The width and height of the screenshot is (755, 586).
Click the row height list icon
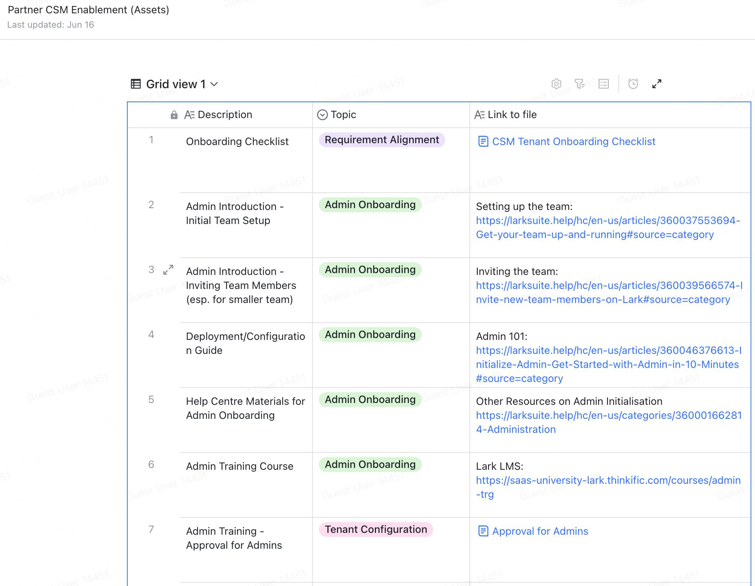604,84
